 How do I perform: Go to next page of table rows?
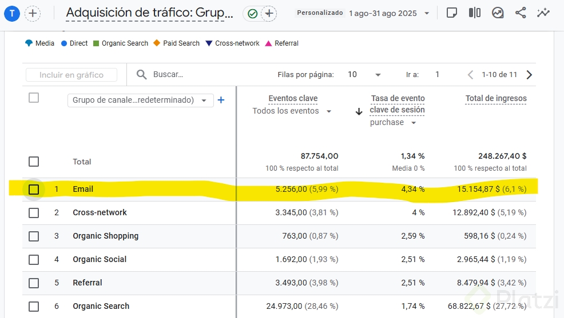pyautogui.click(x=529, y=75)
